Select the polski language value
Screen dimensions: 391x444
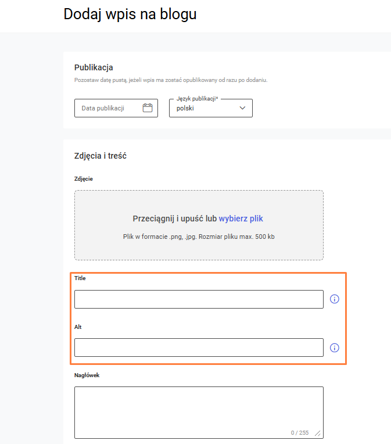[185, 108]
